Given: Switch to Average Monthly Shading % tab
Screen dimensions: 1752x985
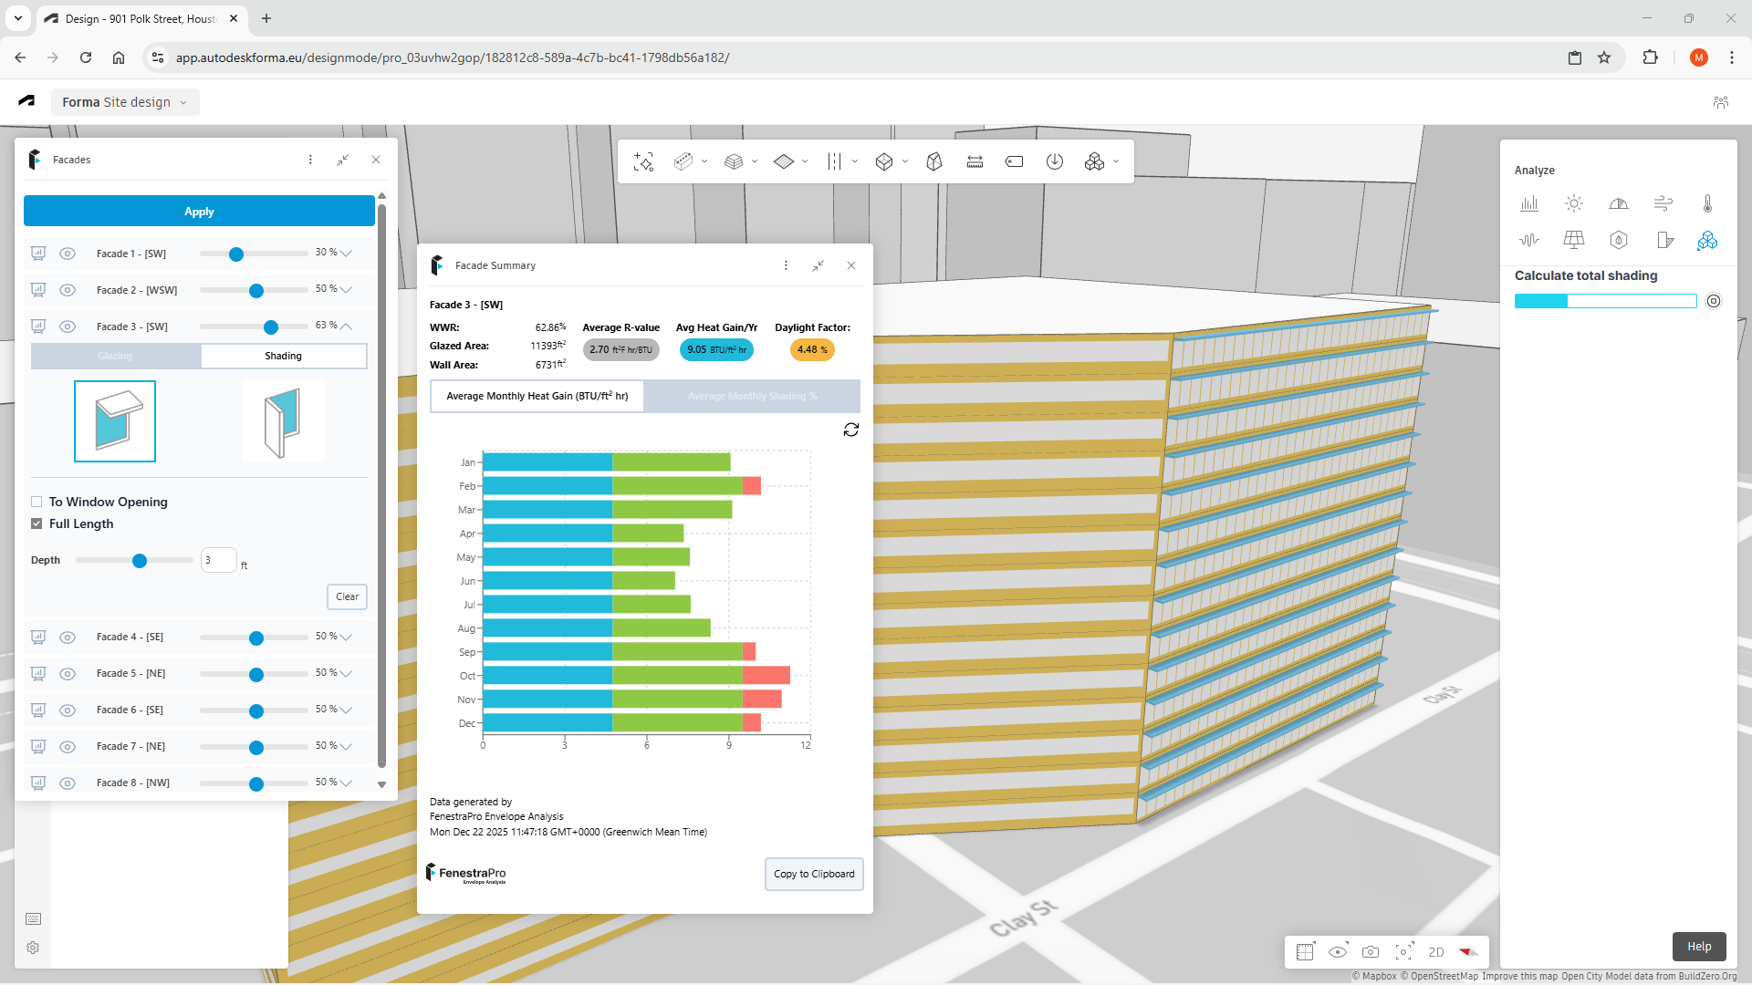Looking at the screenshot, I should [752, 396].
